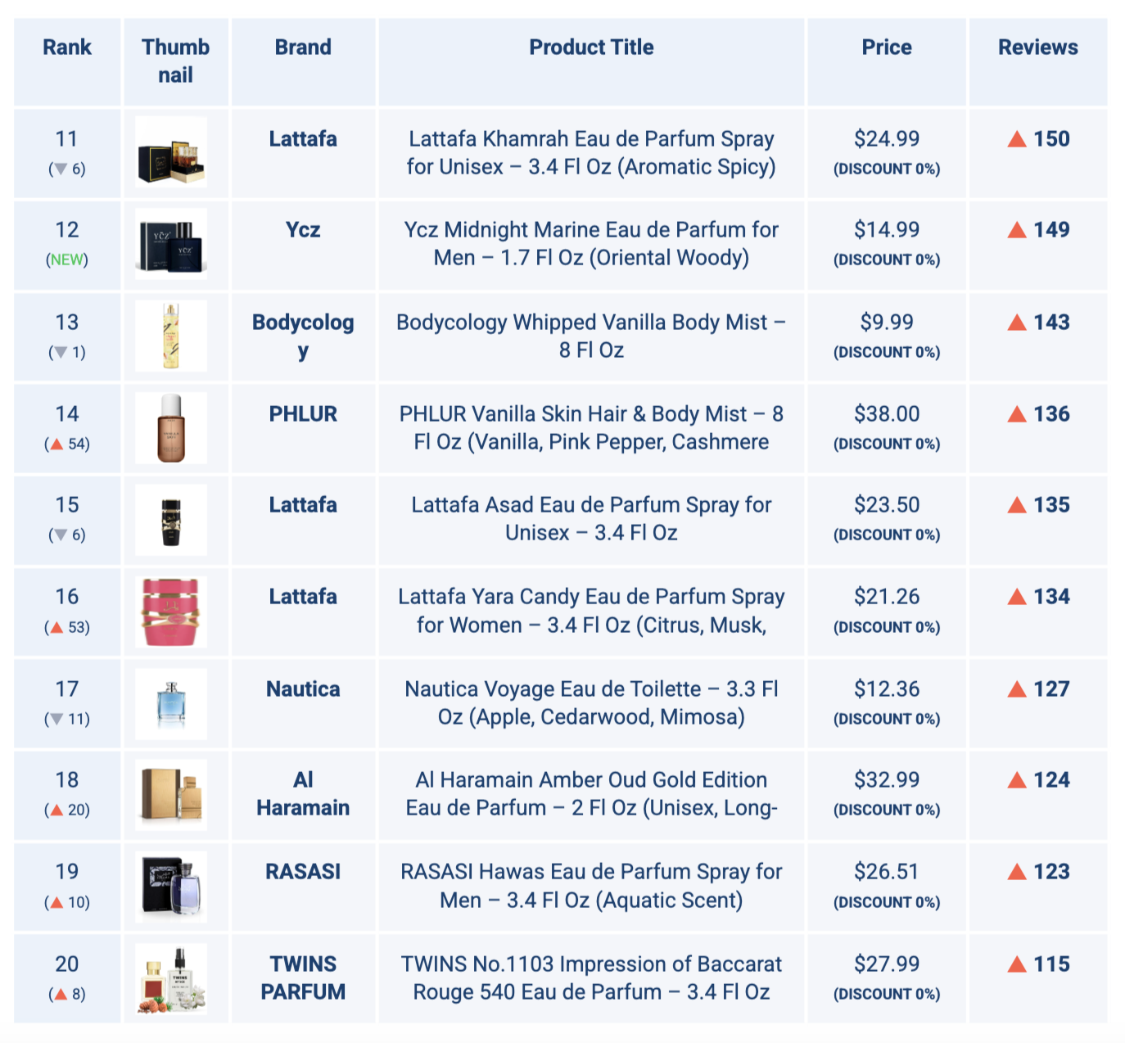Click the $9.99 price for Bodycology mist
Image resolution: width=1125 pixels, height=1043 pixels.
(x=887, y=323)
